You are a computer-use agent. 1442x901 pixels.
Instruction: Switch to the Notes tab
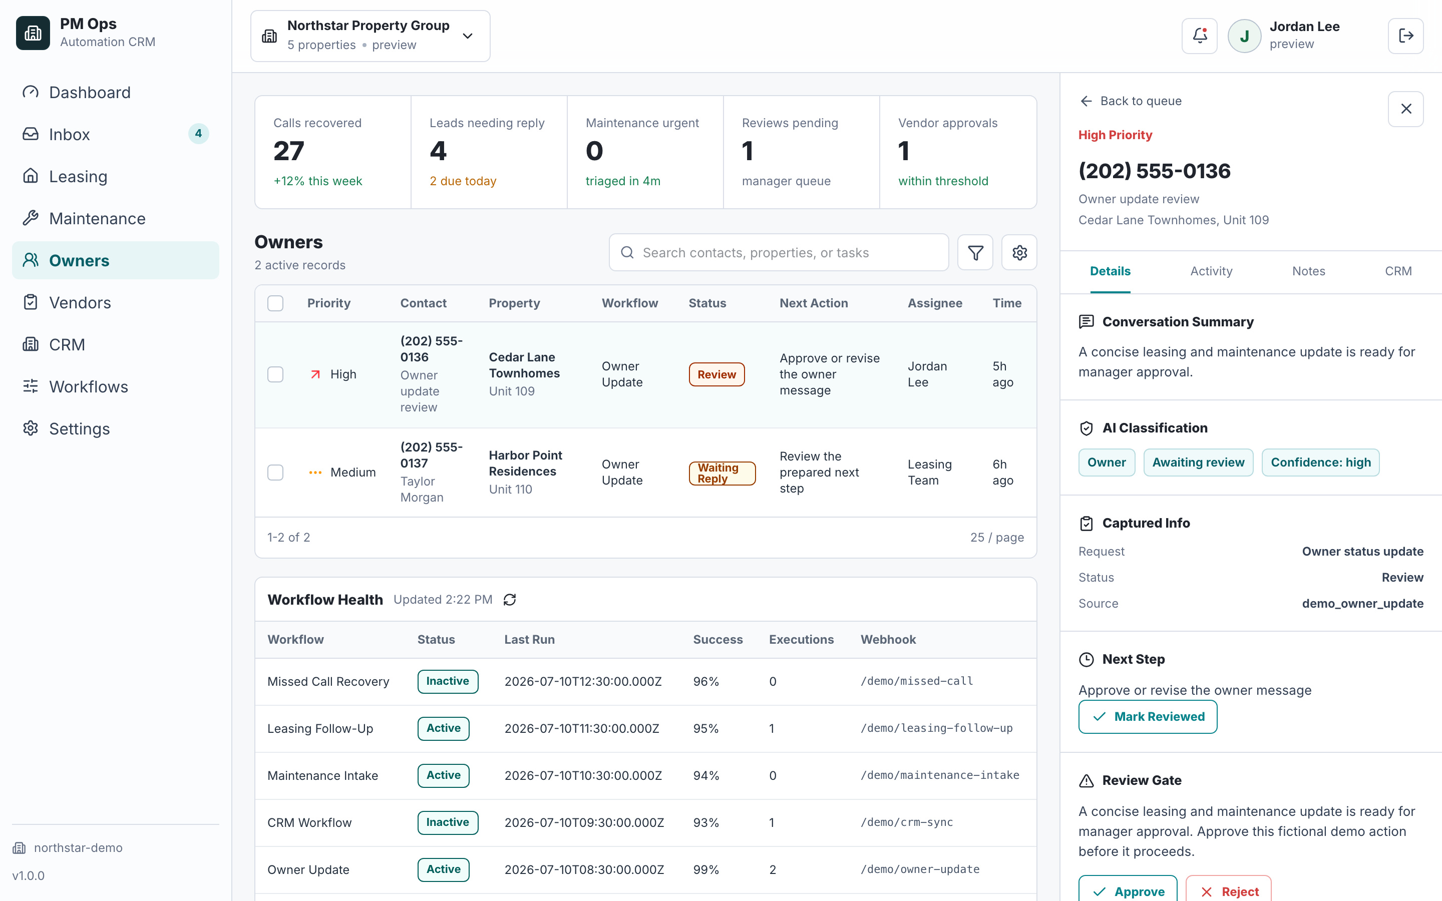pyautogui.click(x=1308, y=271)
